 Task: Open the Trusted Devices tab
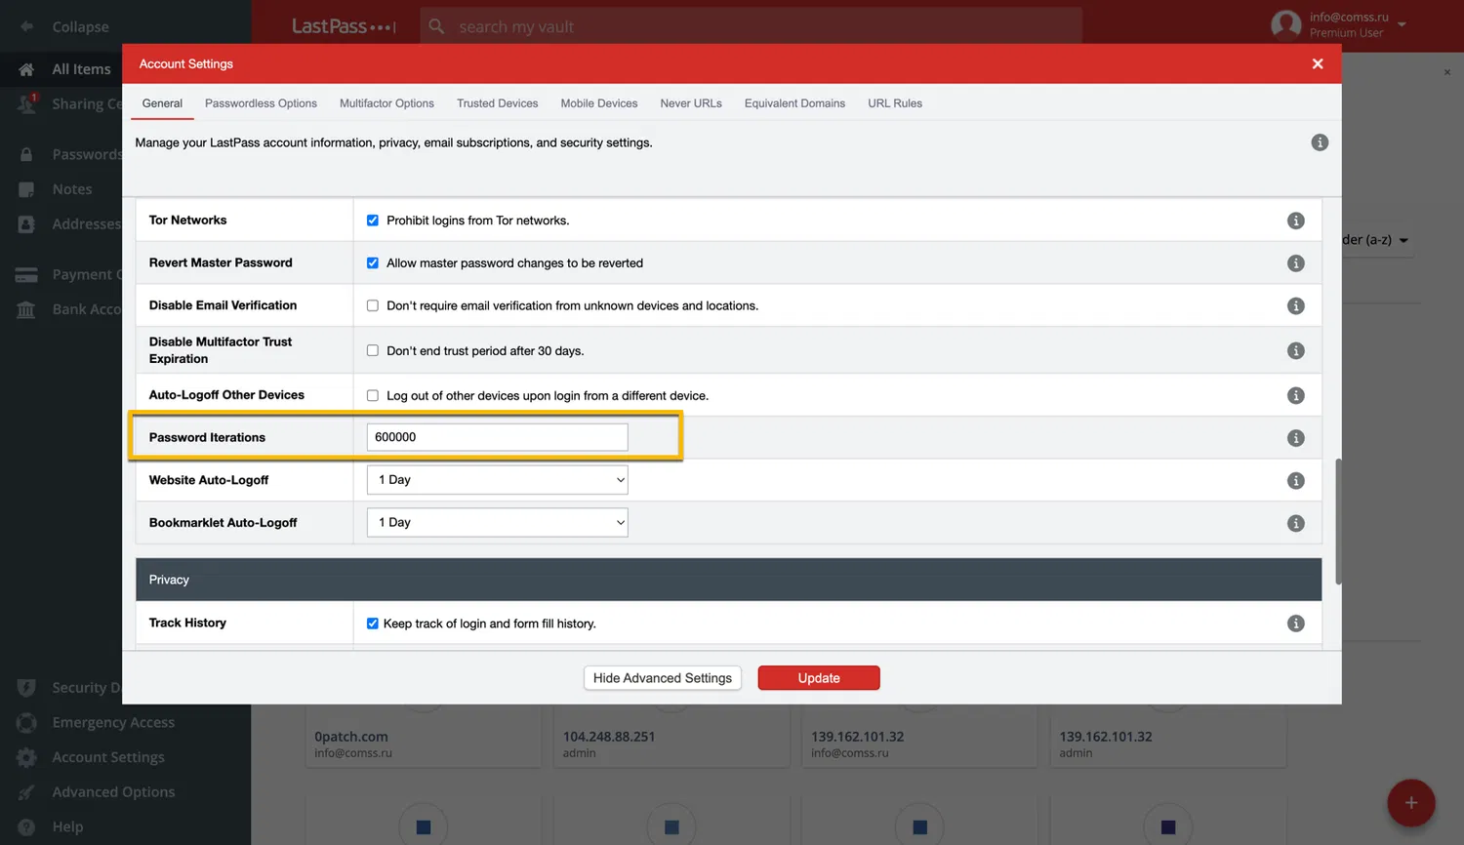point(497,103)
